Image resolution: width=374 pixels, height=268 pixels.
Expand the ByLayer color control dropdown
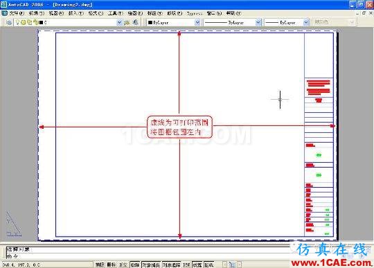[197, 22]
